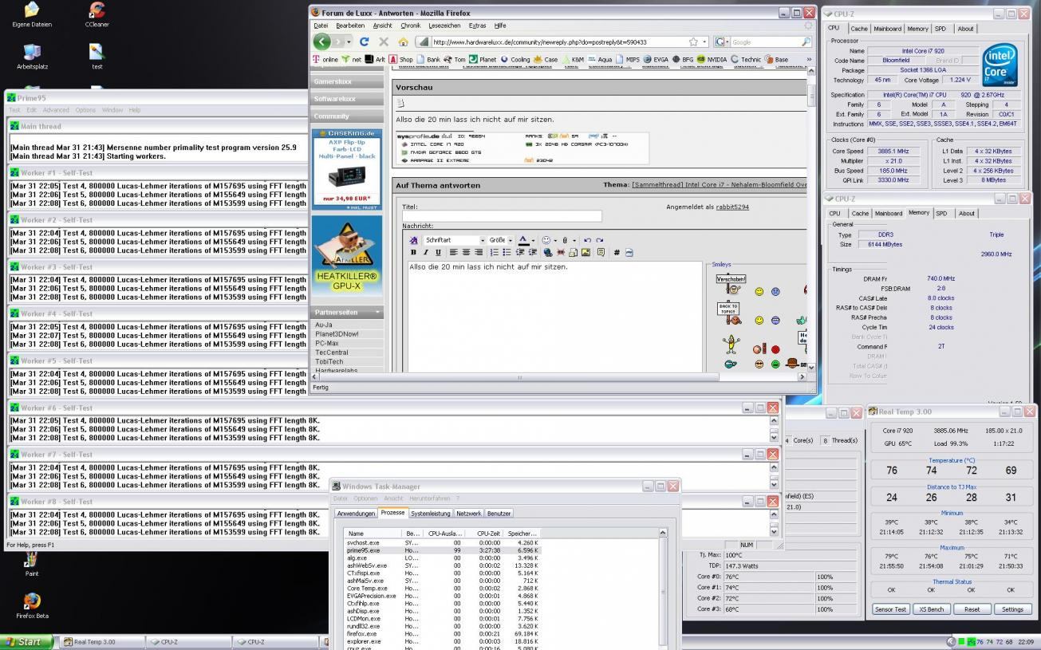Center-align message text
This screenshot has width=1041, height=650.
coord(466,252)
